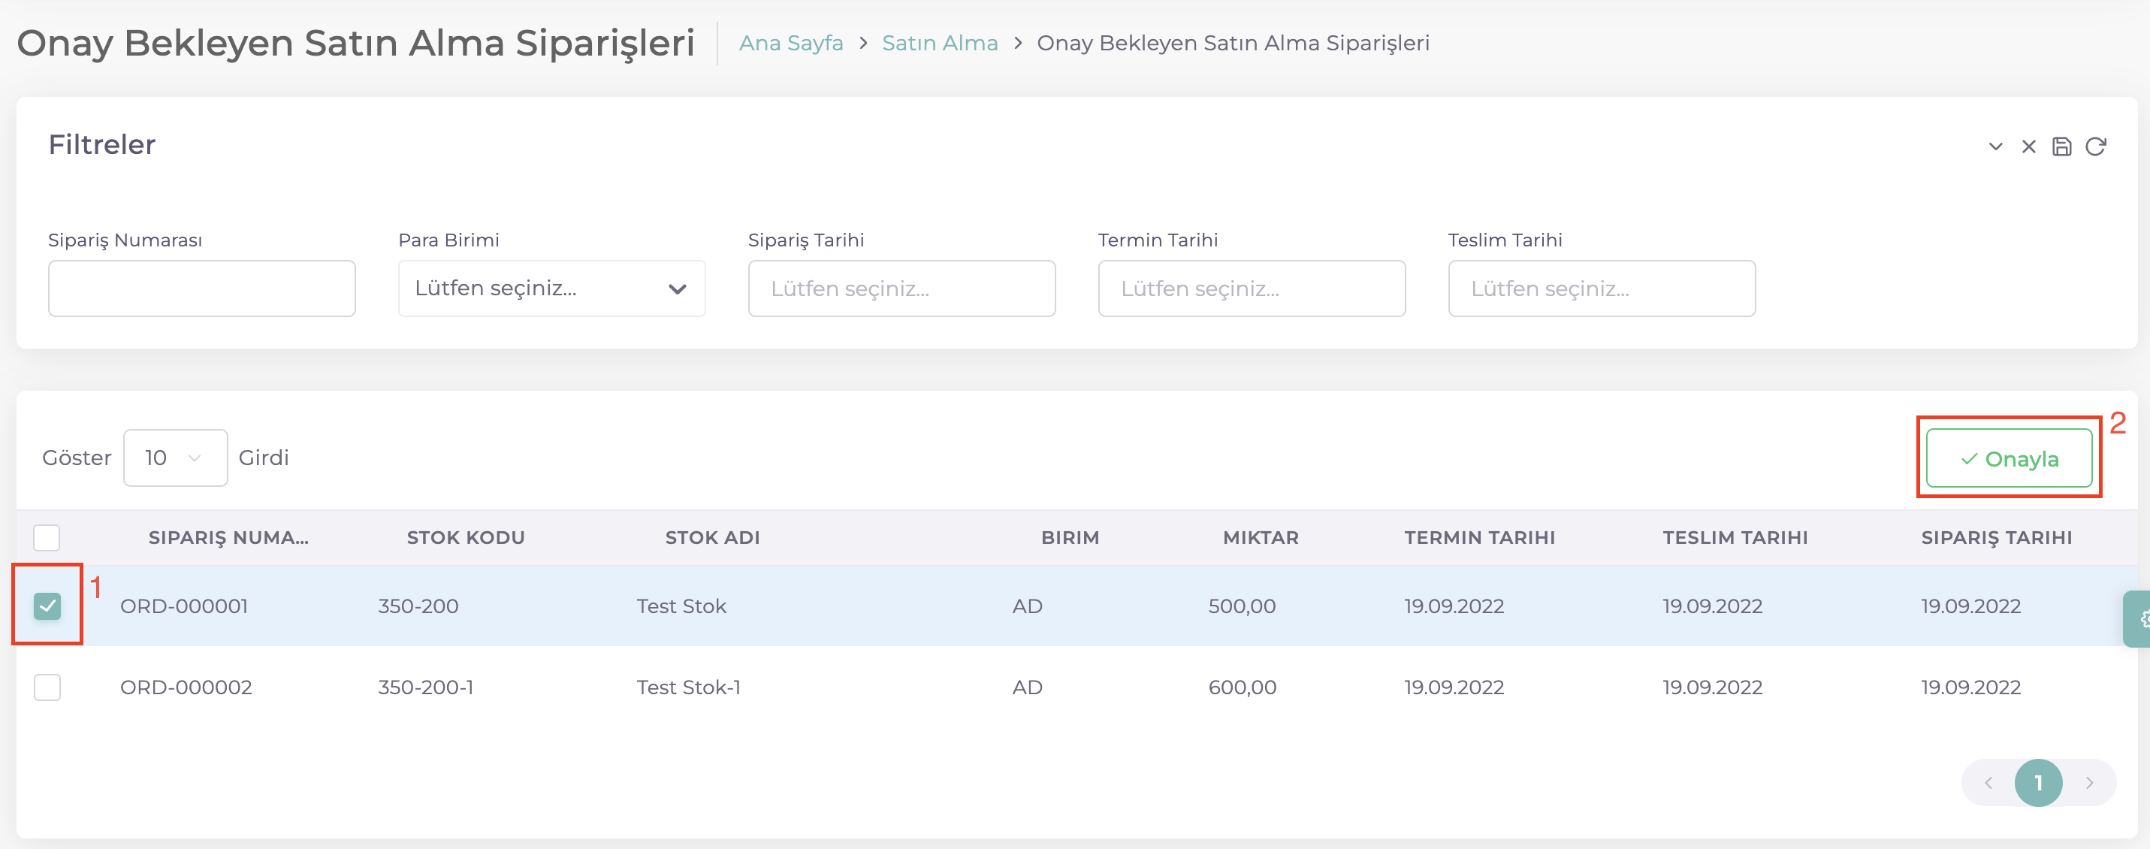This screenshot has height=849, width=2150.
Task: Open the Göster entries count dropdown
Action: coord(174,458)
